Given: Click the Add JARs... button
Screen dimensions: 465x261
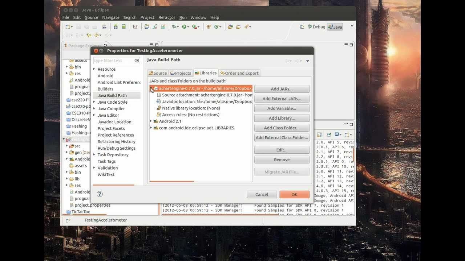Looking at the screenshot, I should (282, 89).
